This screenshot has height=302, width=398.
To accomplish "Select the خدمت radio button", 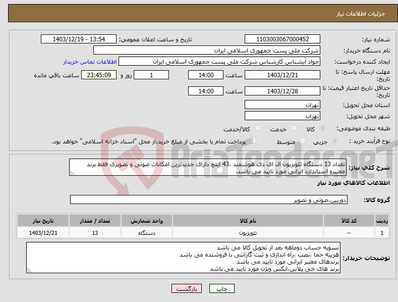I will click(294, 128).
